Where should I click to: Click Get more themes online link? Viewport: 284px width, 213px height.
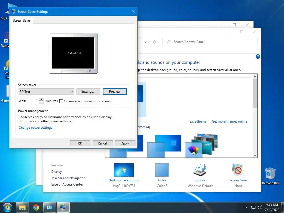click(229, 121)
